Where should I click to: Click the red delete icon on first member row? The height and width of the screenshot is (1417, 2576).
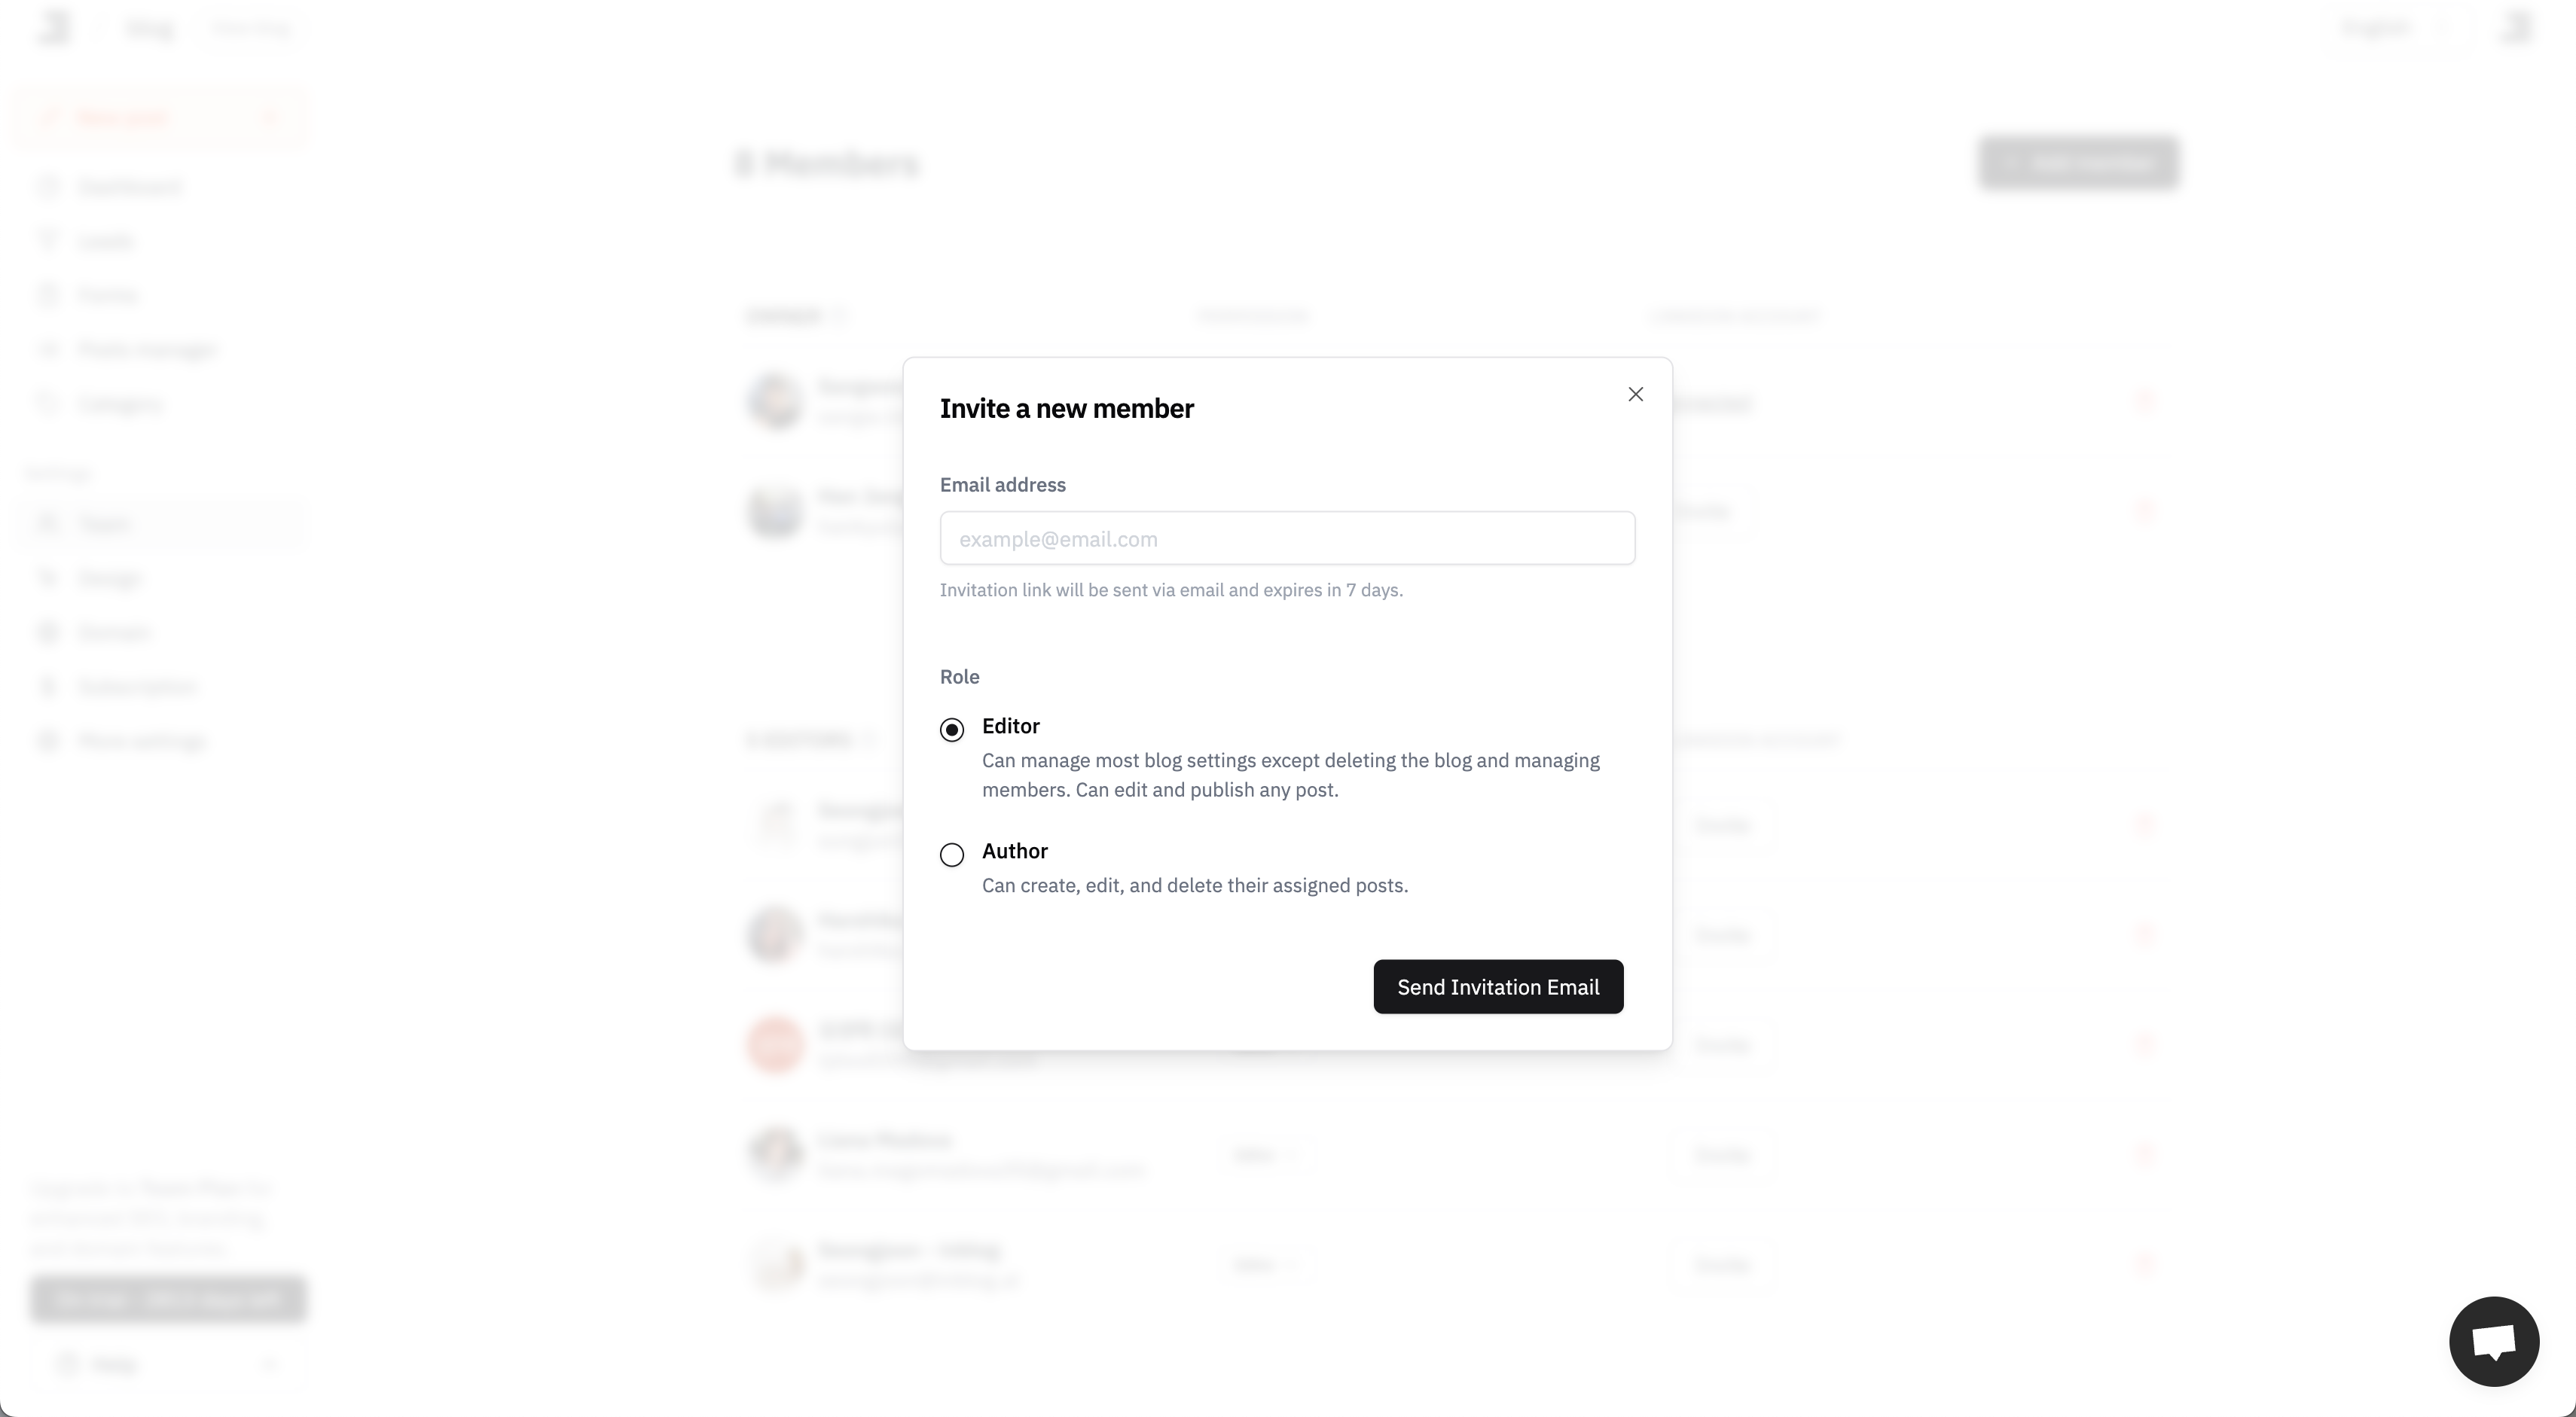point(2143,402)
